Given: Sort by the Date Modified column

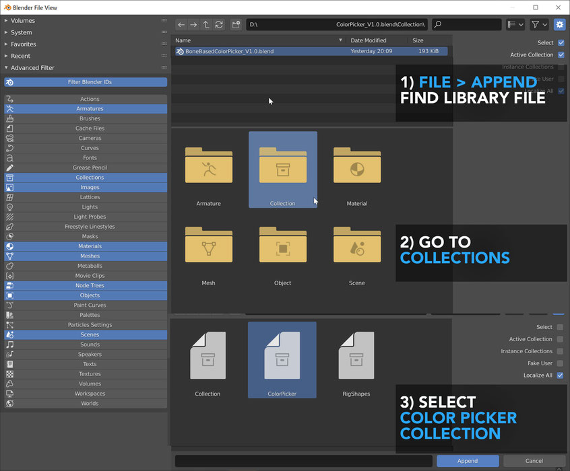Looking at the screenshot, I should (x=377, y=40).
